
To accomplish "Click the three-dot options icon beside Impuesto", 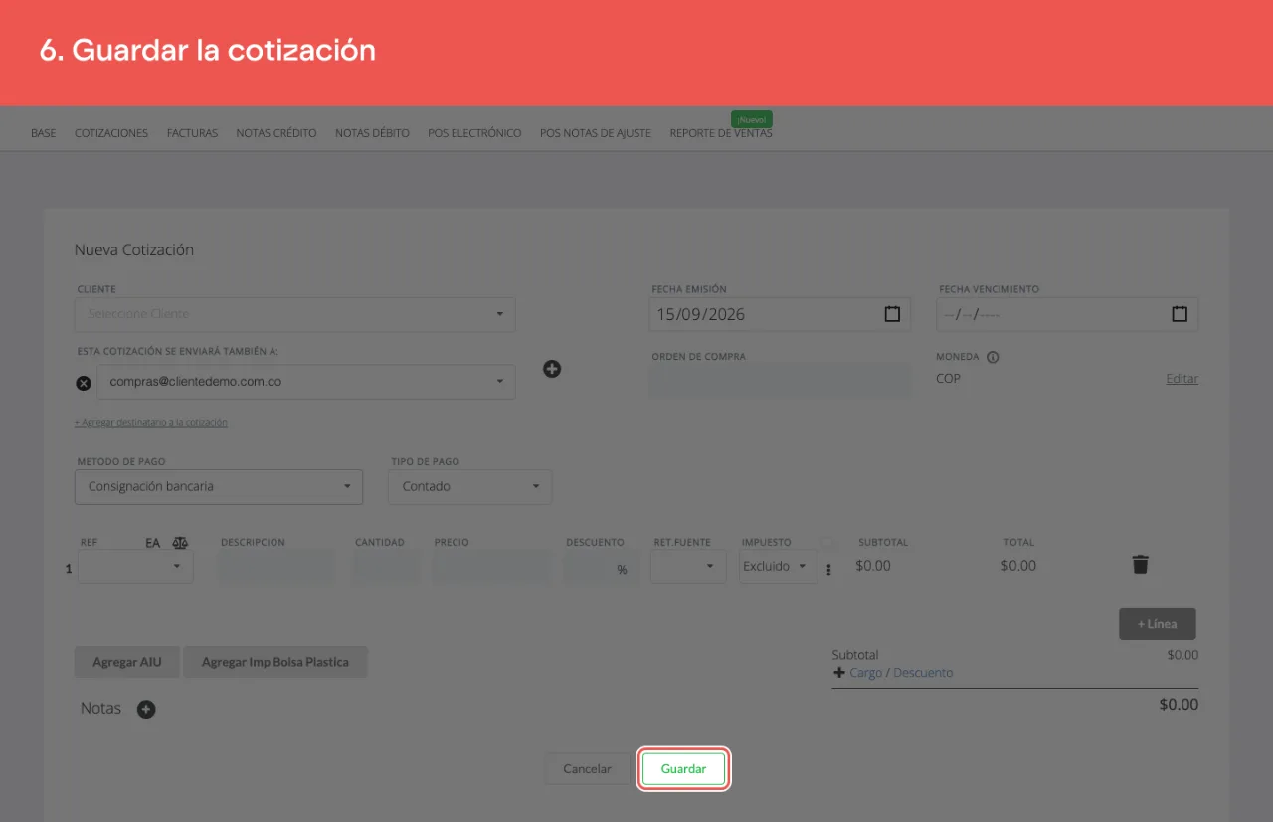I will [x=828, y=571].
